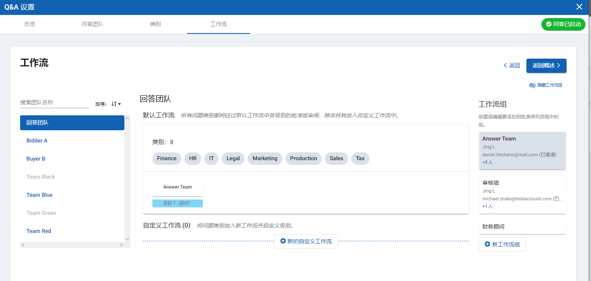Screen dimensions: 591x281
Task: Switch to the 类别 tab
Action: click(x=155, y=24)
